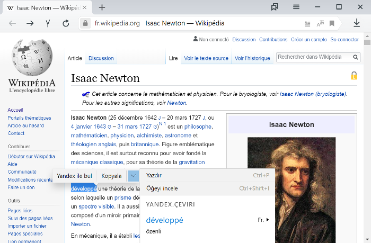This screenshot has width=371, height=243.
Task: Open Importer un fichier link
Action: (x=26, y=226)
